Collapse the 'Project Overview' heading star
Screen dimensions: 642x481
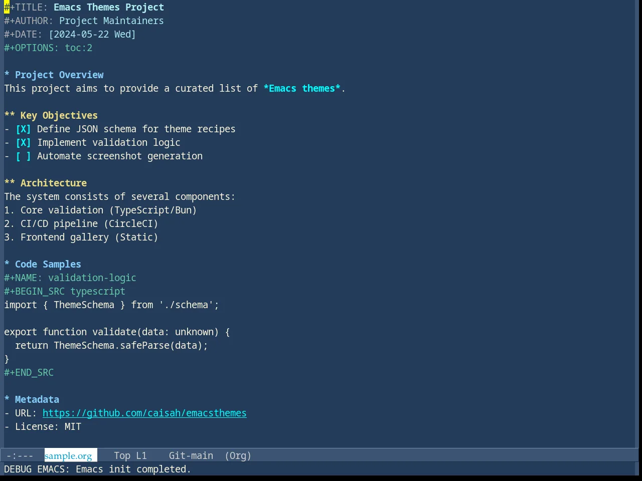(x=7, y=75)
